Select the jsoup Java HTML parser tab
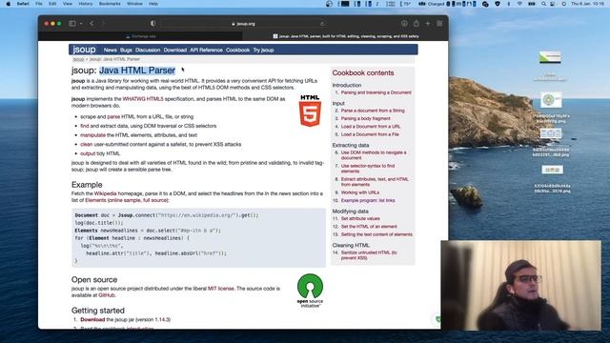 345,36
